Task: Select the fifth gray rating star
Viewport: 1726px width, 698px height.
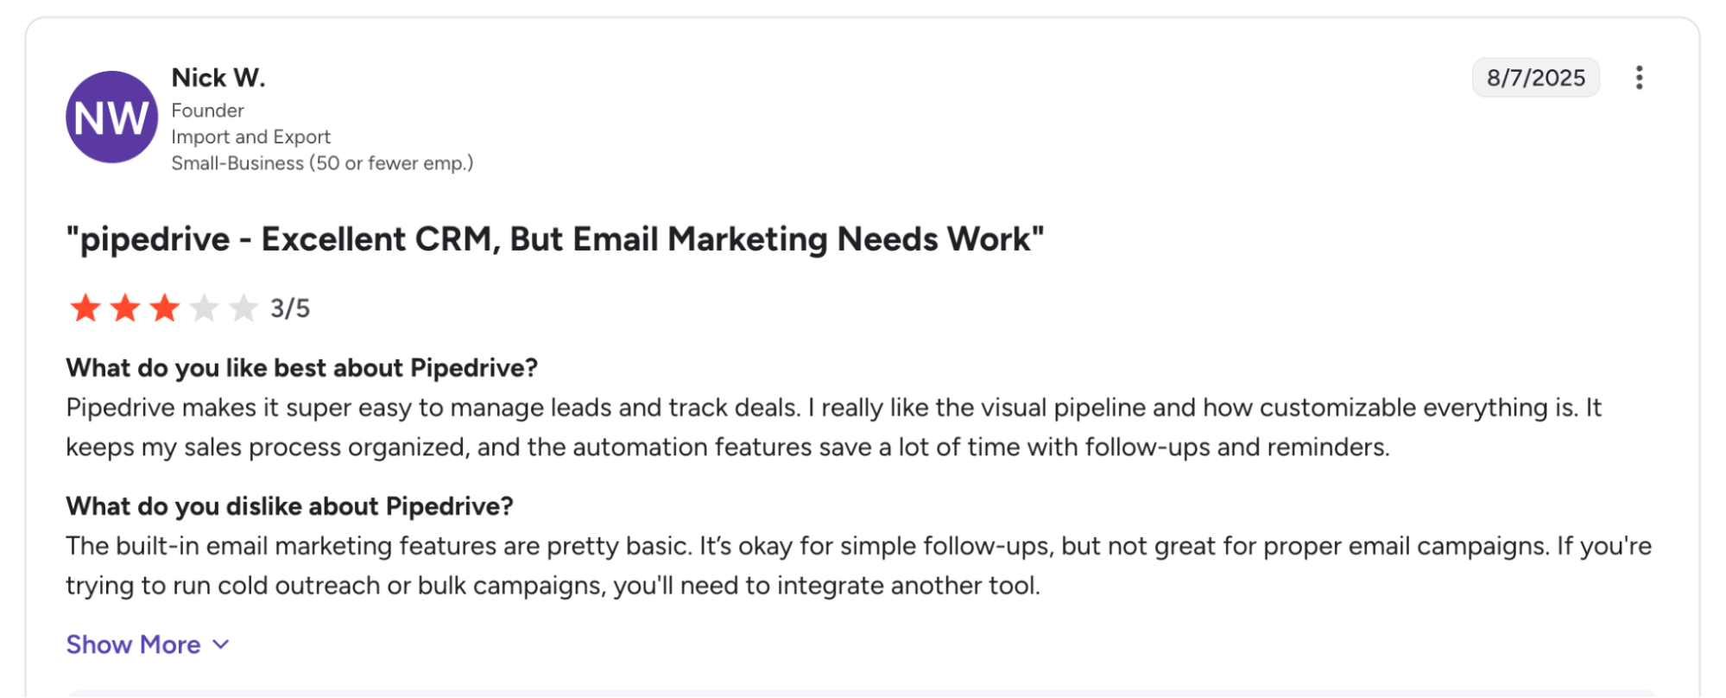Action: coord(243,308)
